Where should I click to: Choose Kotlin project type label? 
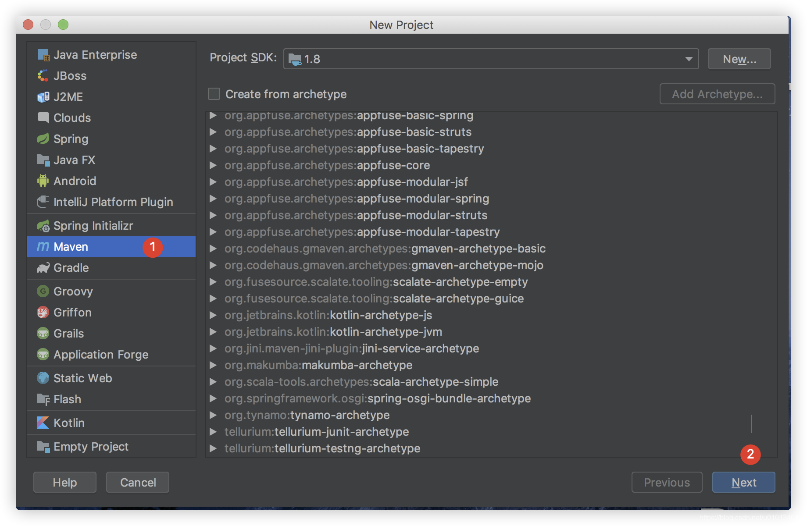69,423
